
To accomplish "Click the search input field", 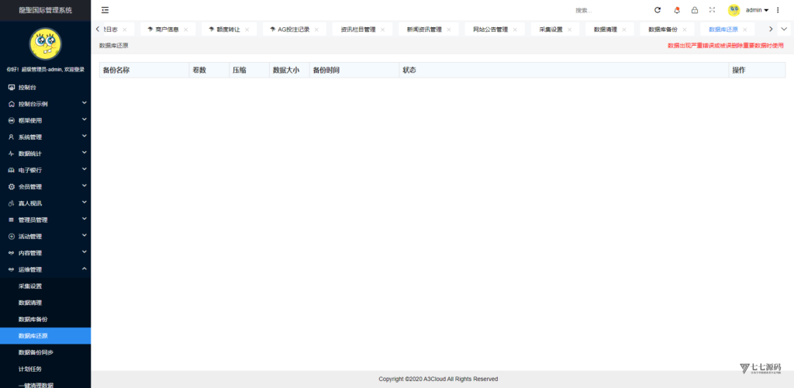I will coord(608,10).
